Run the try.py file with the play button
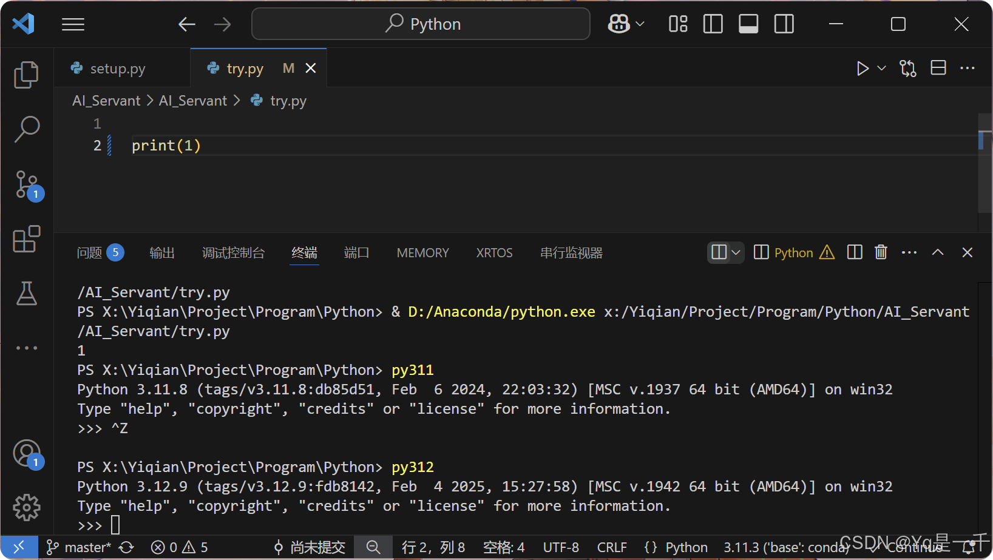This screenshot has height=560, width=993. (x=862, y=68)
